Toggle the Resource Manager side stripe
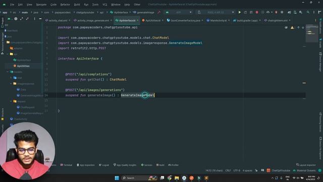Image resolution: width=323 pixels, height=182 pixels. coord(3,43)
